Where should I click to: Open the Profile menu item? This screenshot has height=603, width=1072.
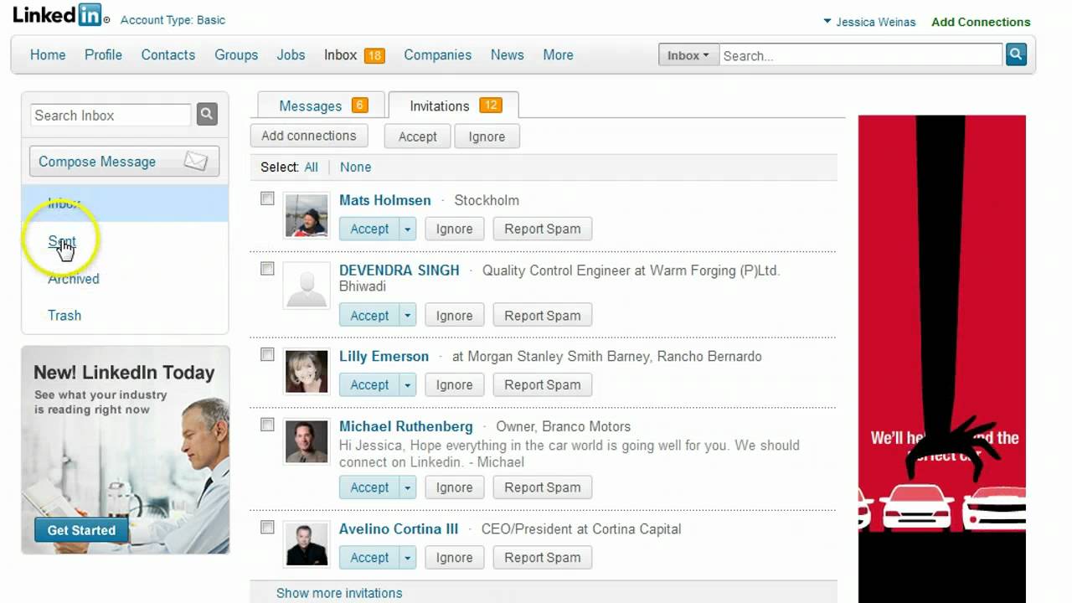pyautogui.click(x=103, y=54)
